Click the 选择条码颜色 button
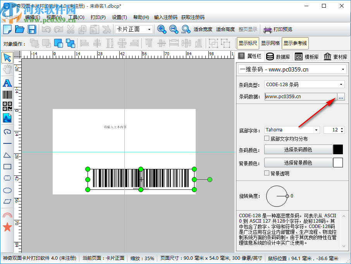This screenshot has width=351, height=264. coord(298,150)
